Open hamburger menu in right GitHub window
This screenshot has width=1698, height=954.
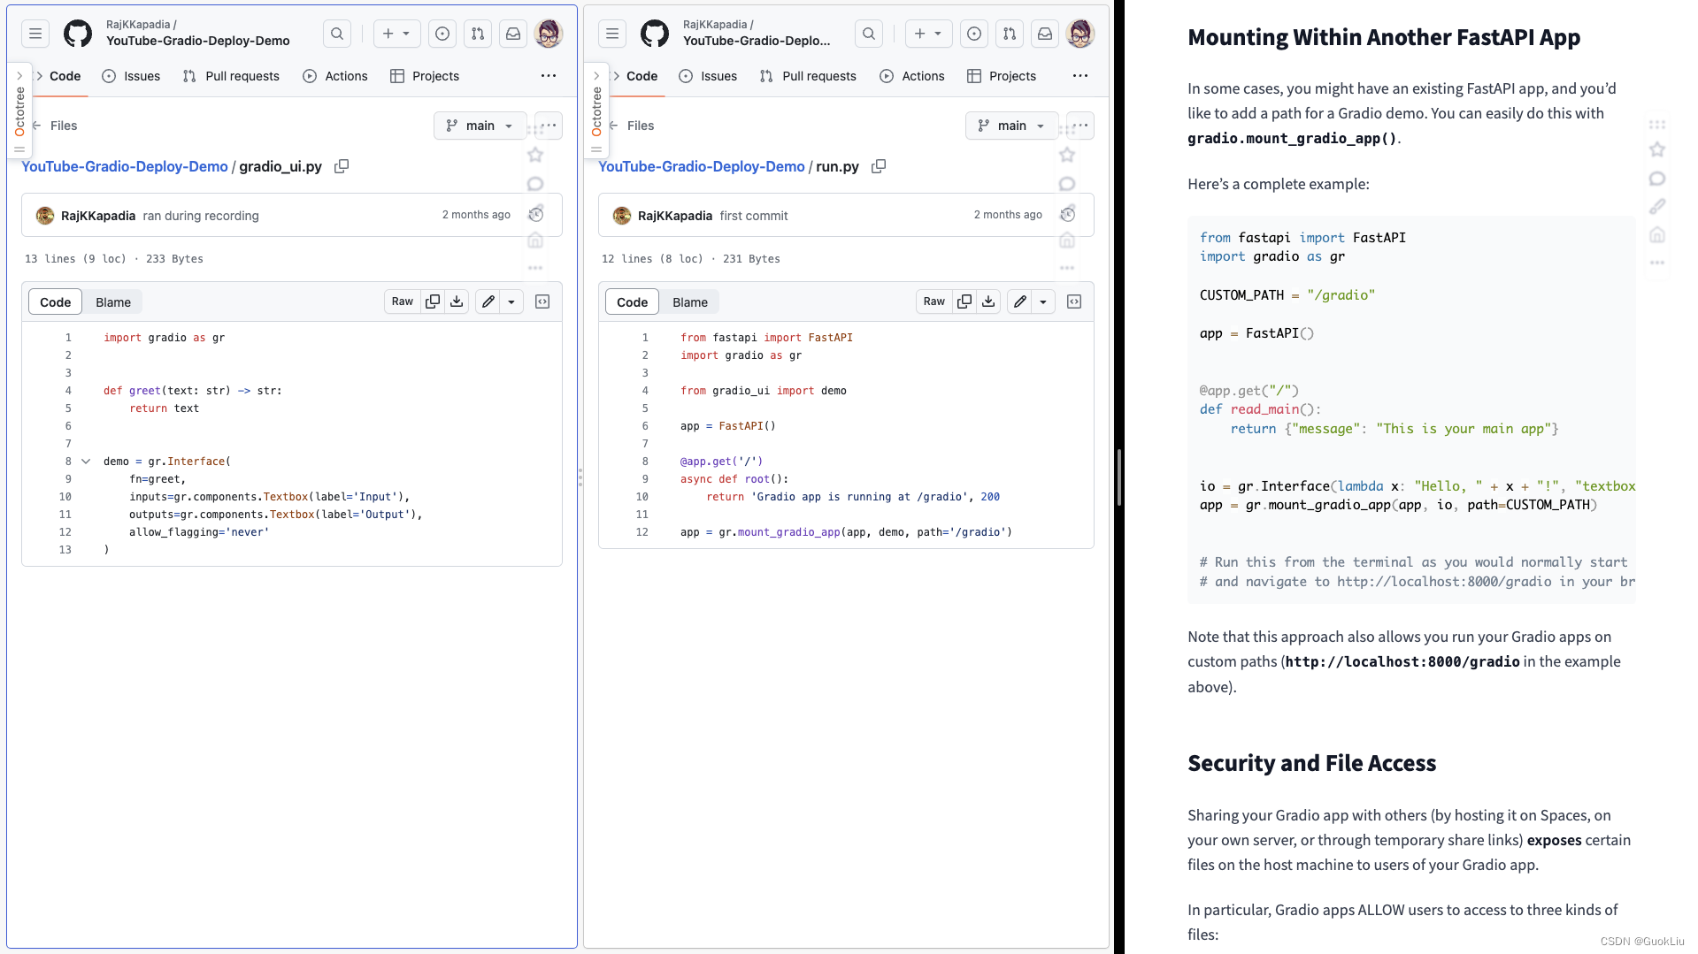612,34
